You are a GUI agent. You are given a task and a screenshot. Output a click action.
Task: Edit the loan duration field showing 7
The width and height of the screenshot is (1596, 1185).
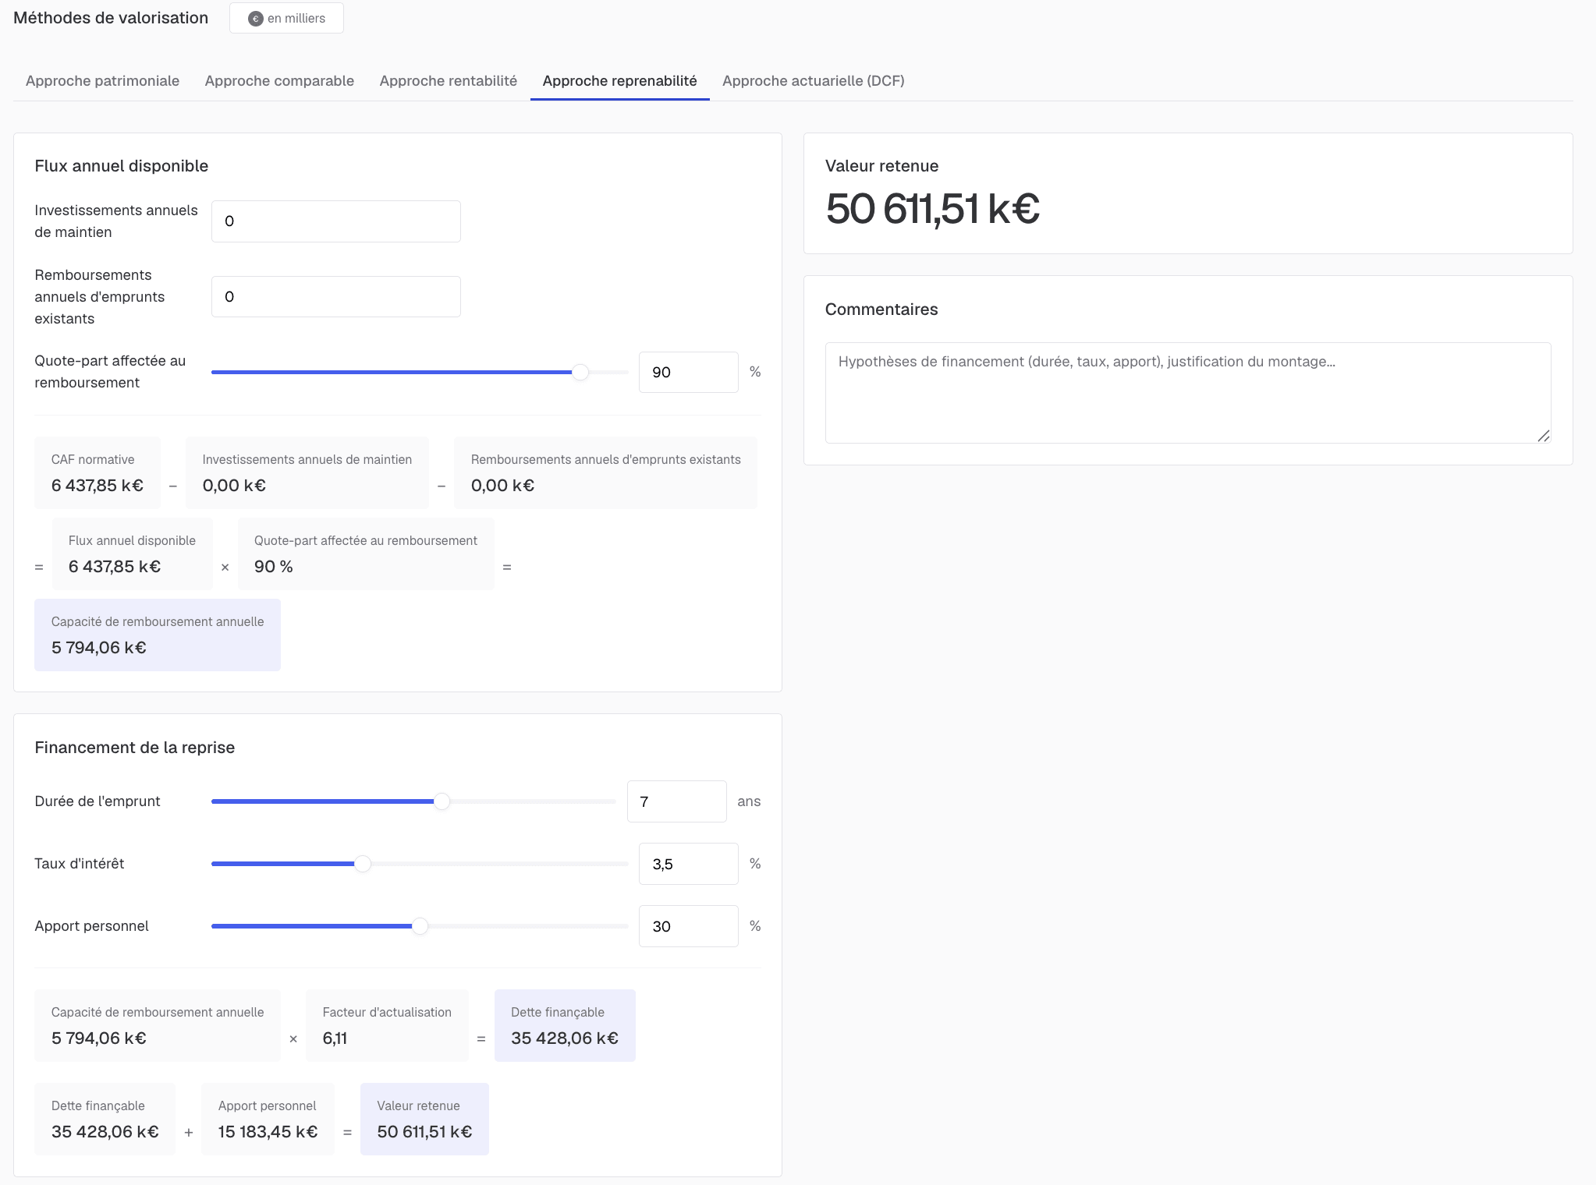(676, 801)
